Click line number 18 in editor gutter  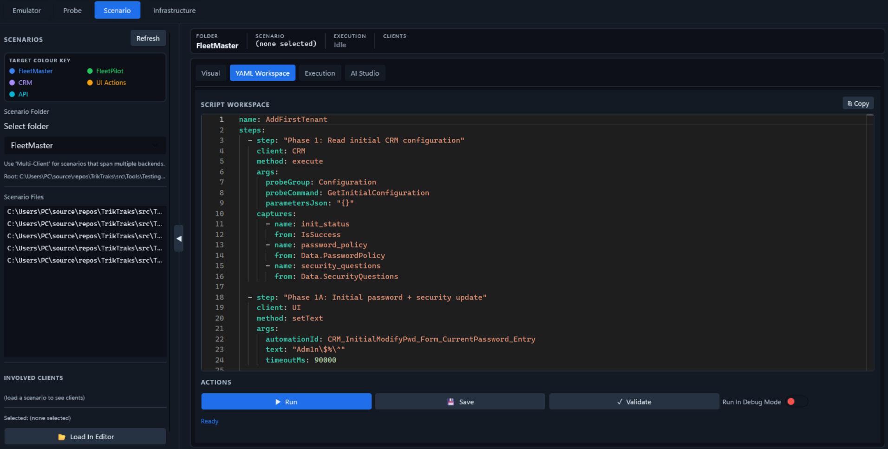click(219, 297)
